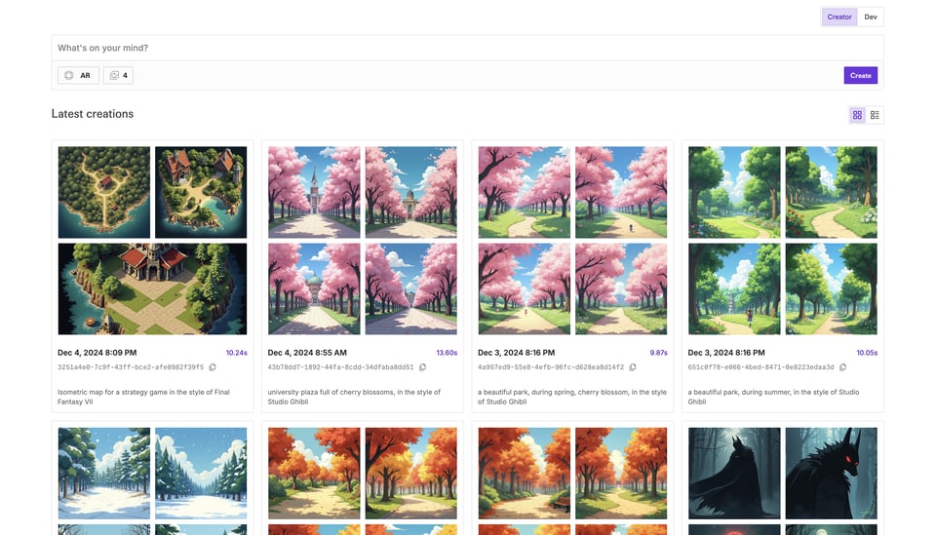The height and width of the screenshot is (535, 936).
Task: Open the top-left snowy forest thumbnail
Action: point(104,473)
